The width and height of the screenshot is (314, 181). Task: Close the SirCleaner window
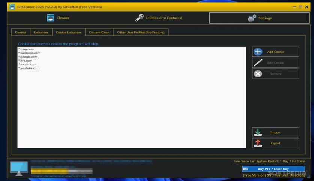coord(306,7)
